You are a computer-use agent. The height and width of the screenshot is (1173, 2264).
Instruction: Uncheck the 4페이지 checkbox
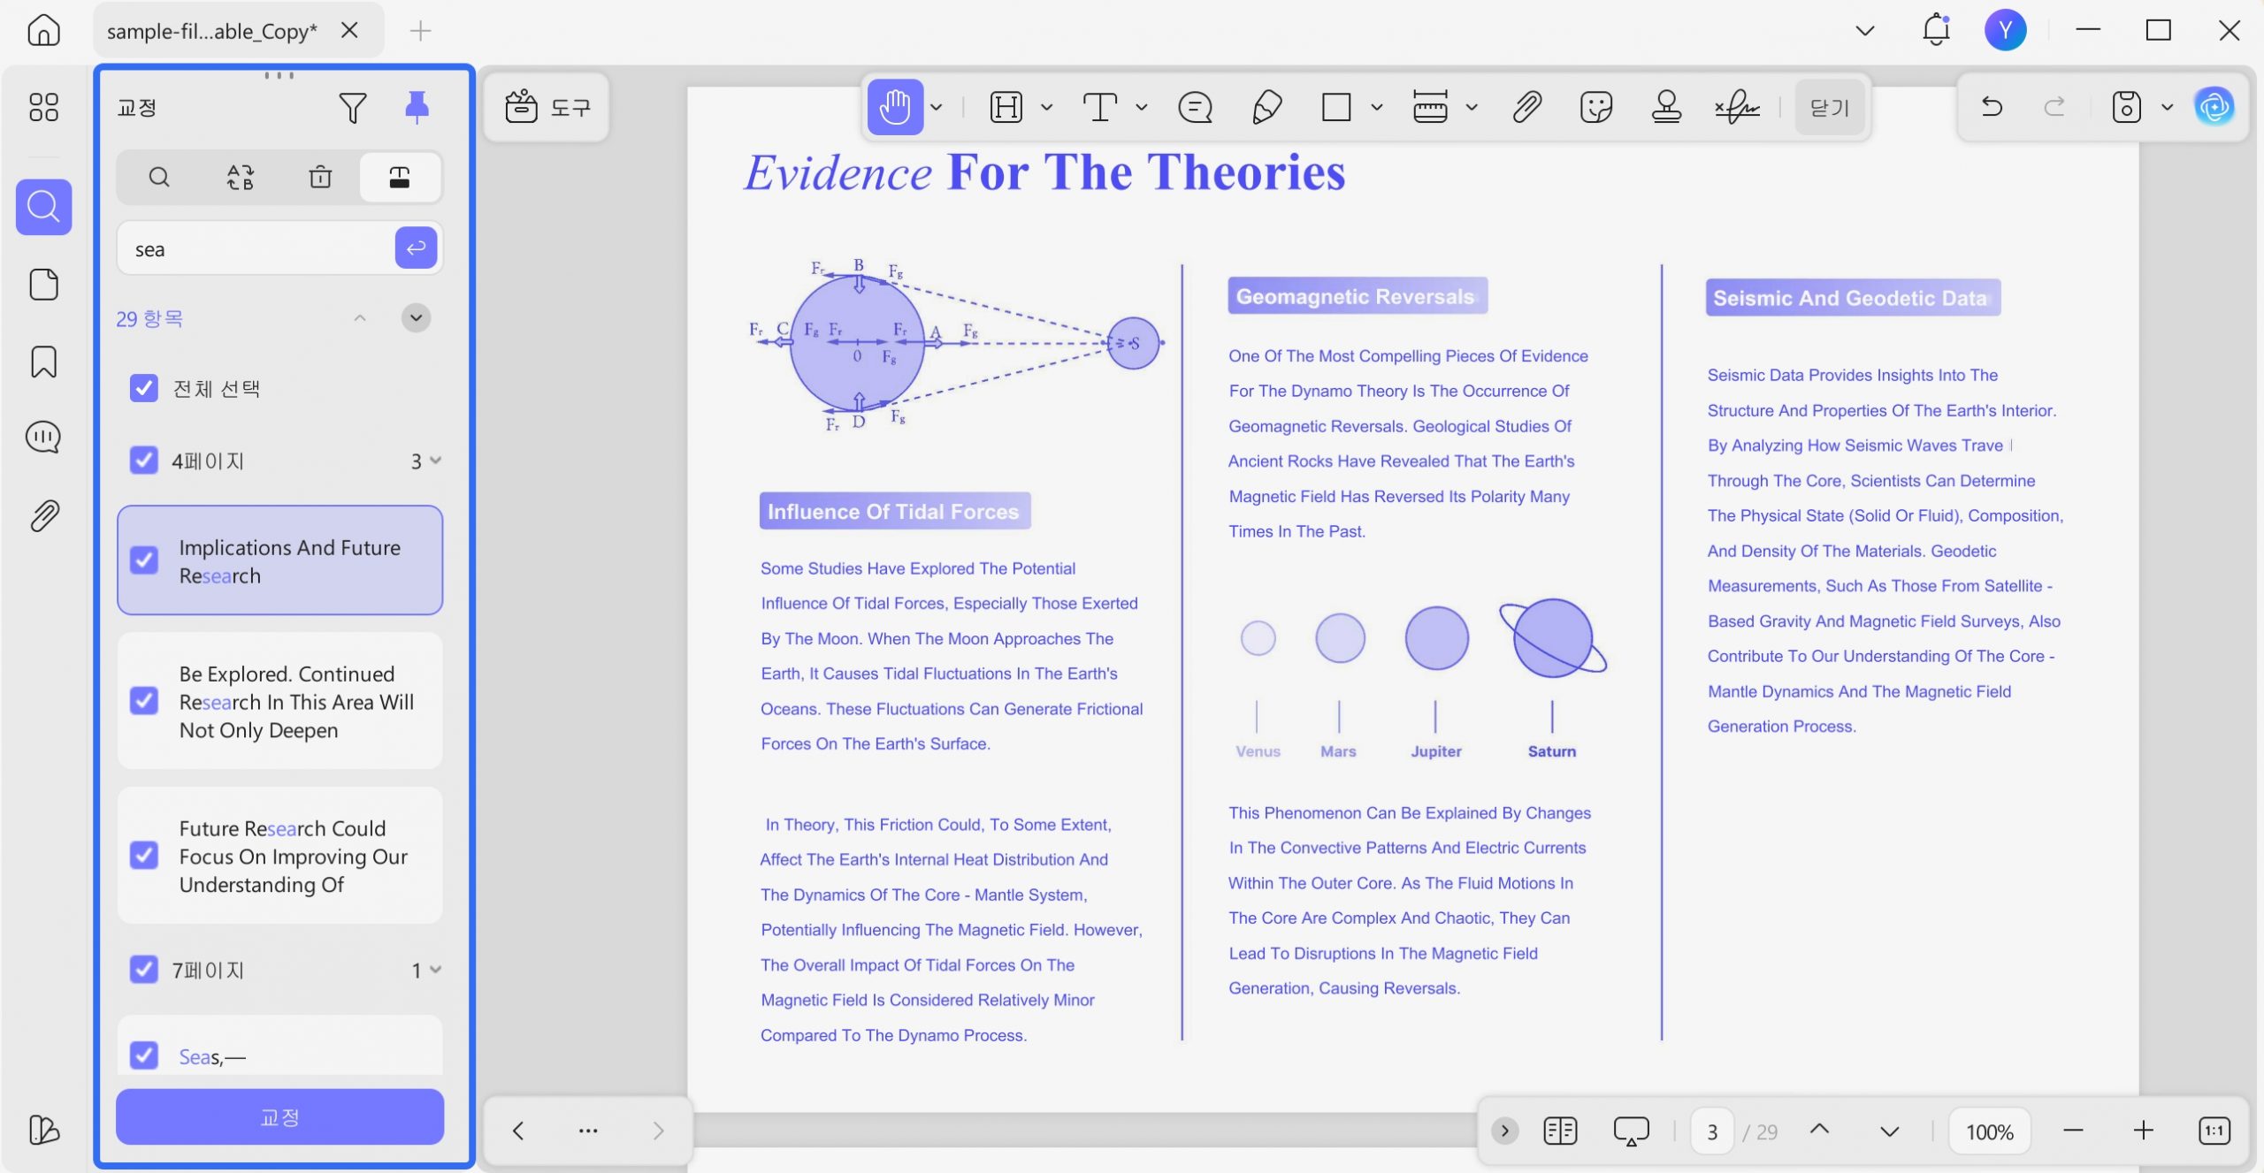[143, 461]
